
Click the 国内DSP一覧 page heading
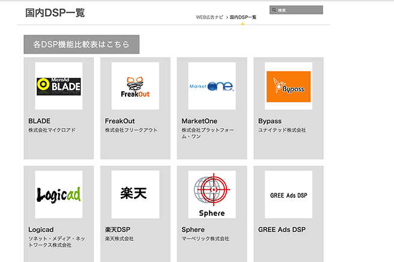[55, 13]
